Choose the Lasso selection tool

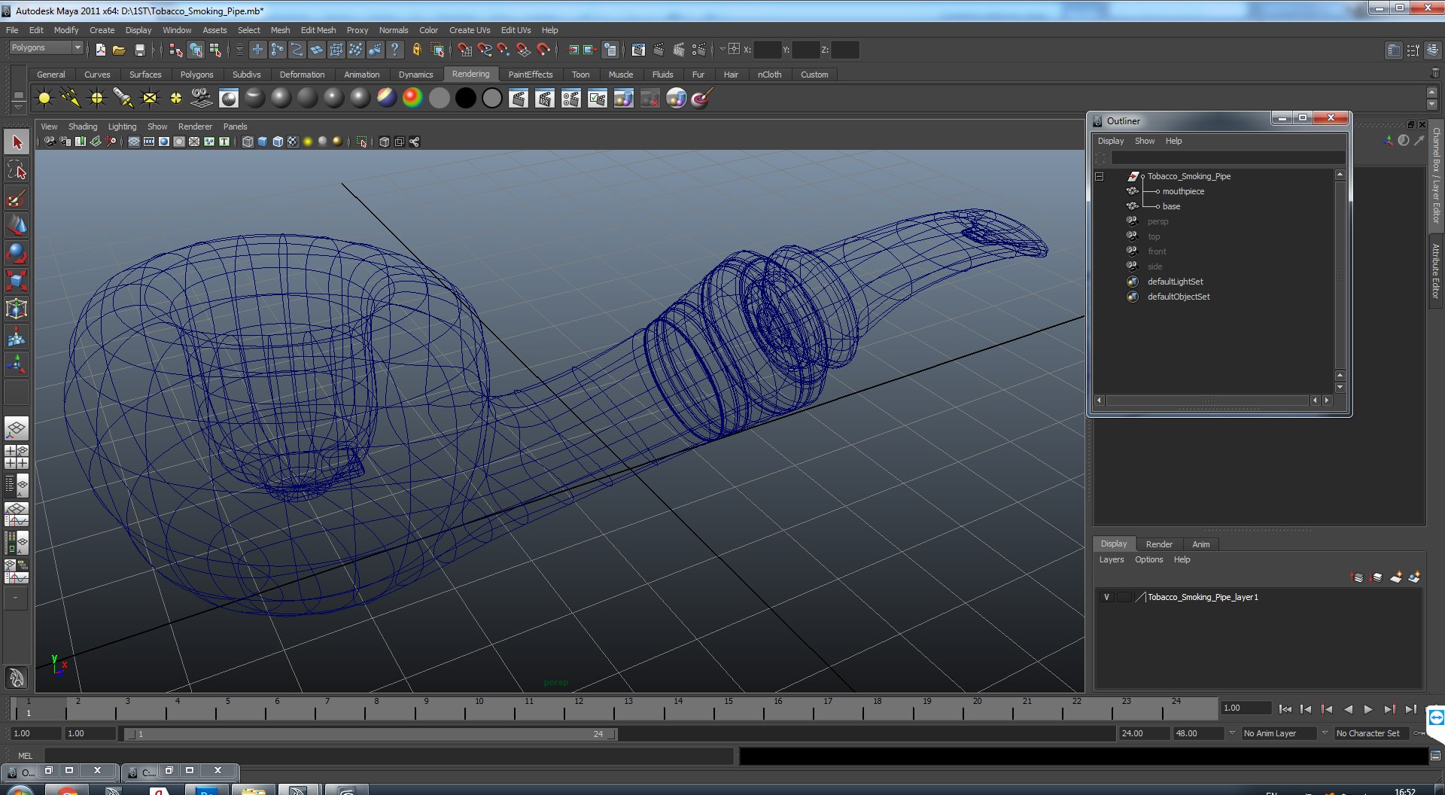click(x=17, y=171)
